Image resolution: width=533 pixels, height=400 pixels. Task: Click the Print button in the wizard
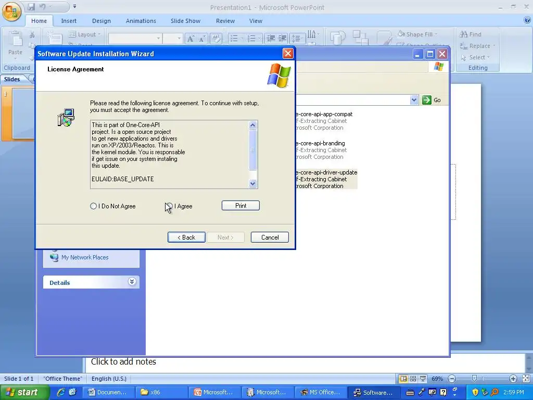pos(240,205)
